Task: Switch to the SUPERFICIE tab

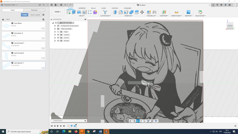Action: 82,8
